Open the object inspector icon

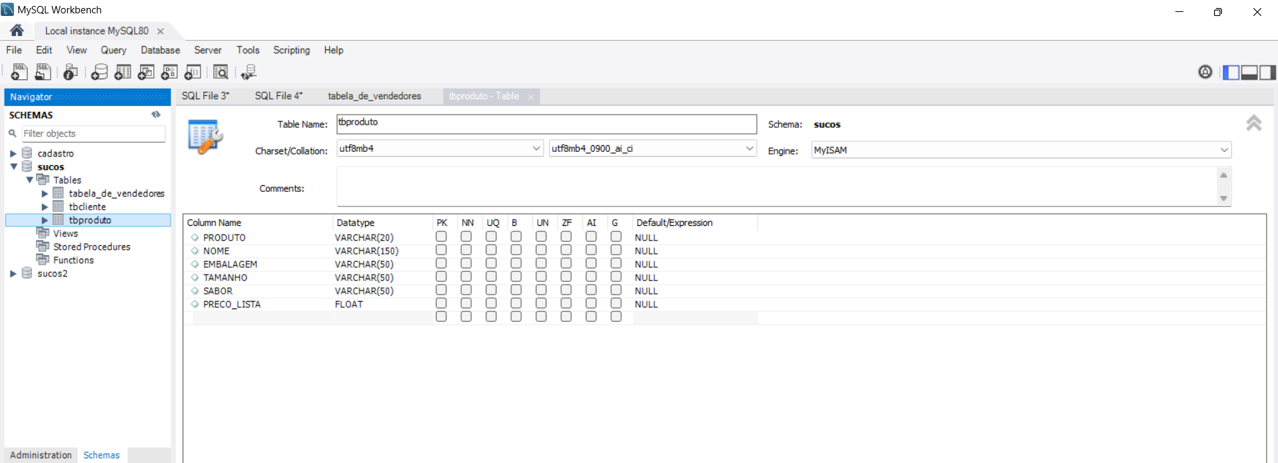[x=71, y=72]
